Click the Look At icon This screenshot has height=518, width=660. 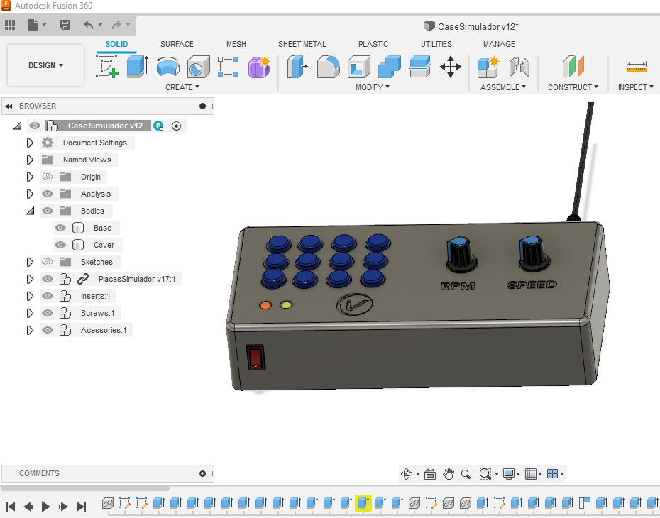click(430, 474)
